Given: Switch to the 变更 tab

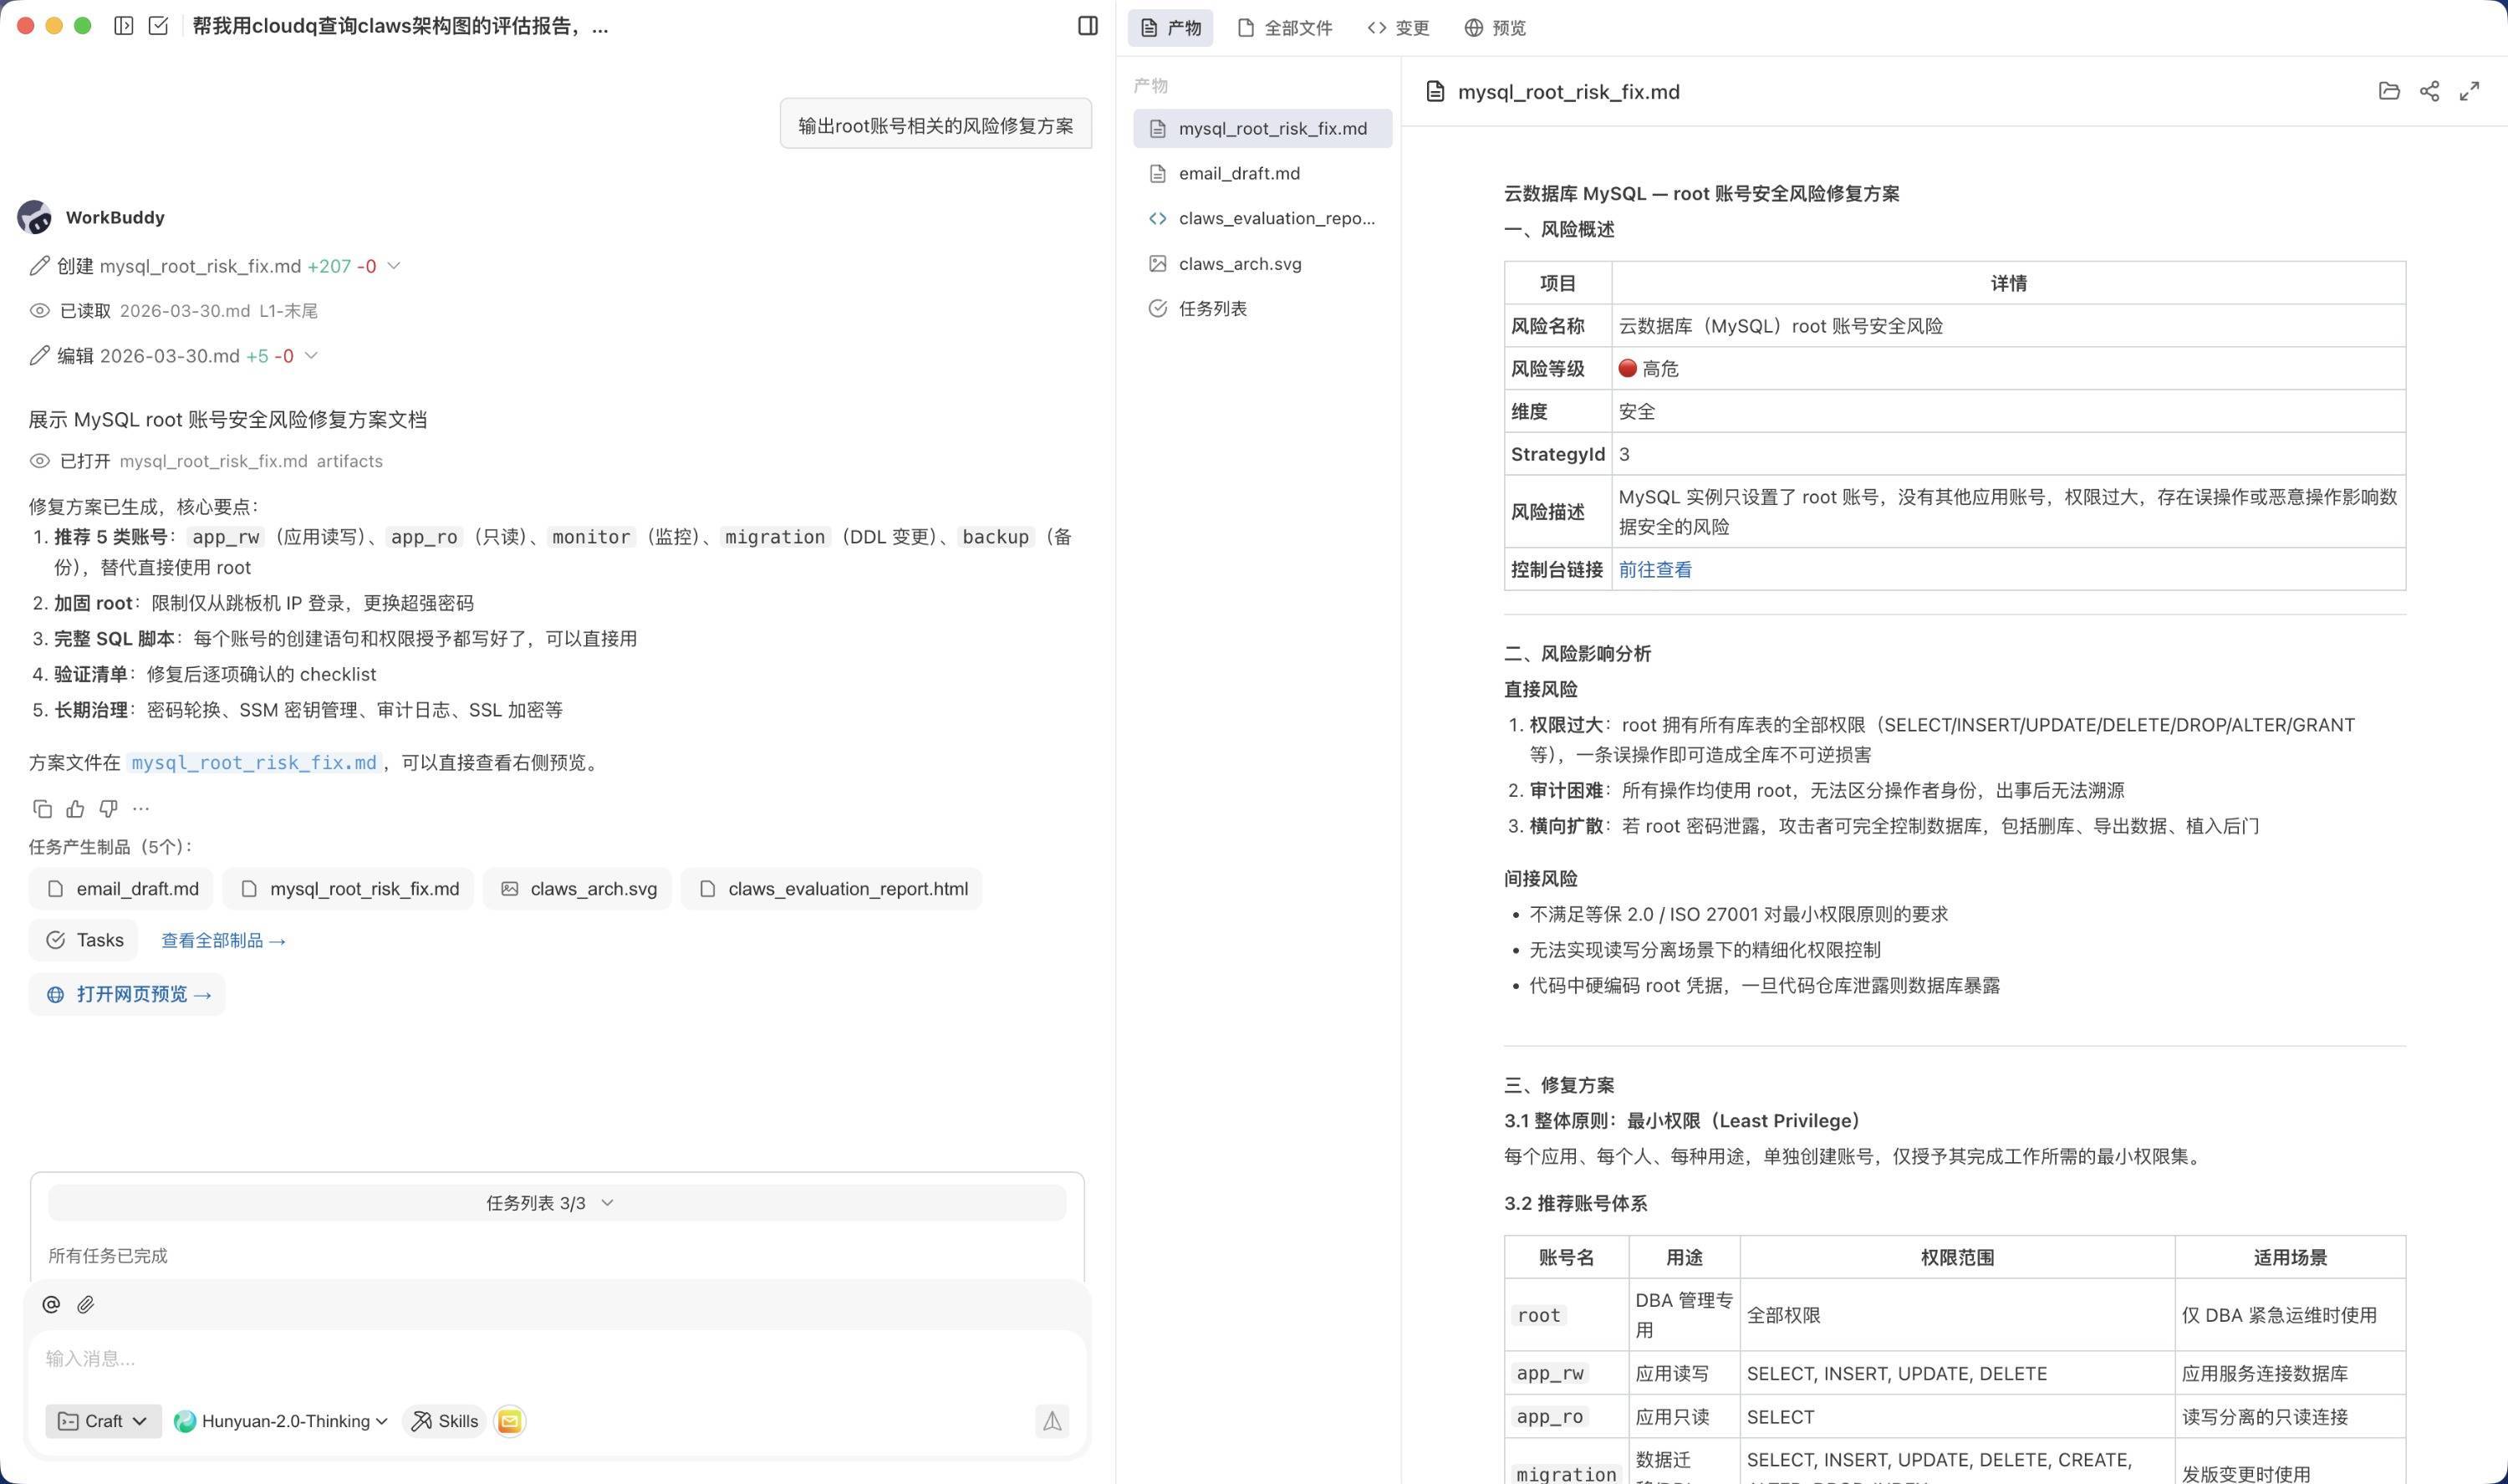Looking at the screenshot, I should tap(1398, 28).
